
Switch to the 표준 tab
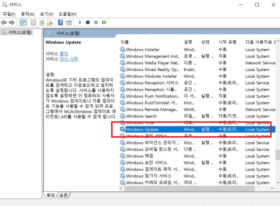(x=64, y=195)
